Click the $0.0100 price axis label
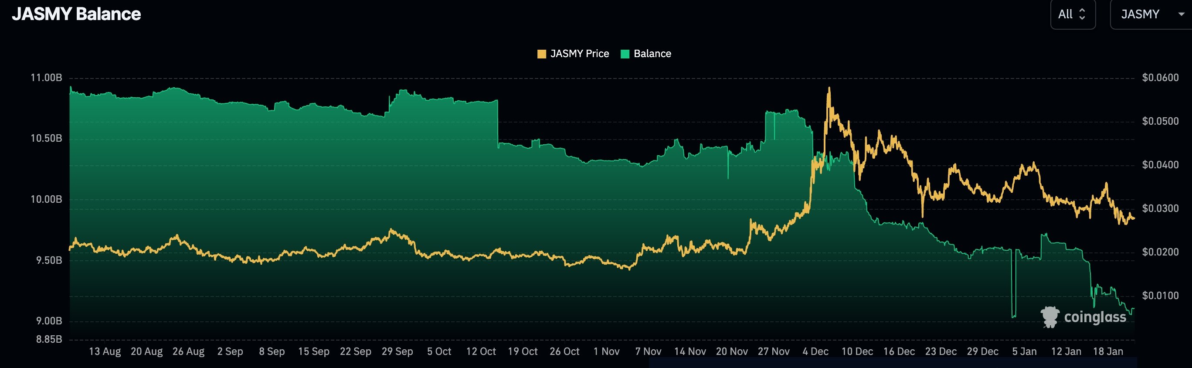 coord(1160,295)
